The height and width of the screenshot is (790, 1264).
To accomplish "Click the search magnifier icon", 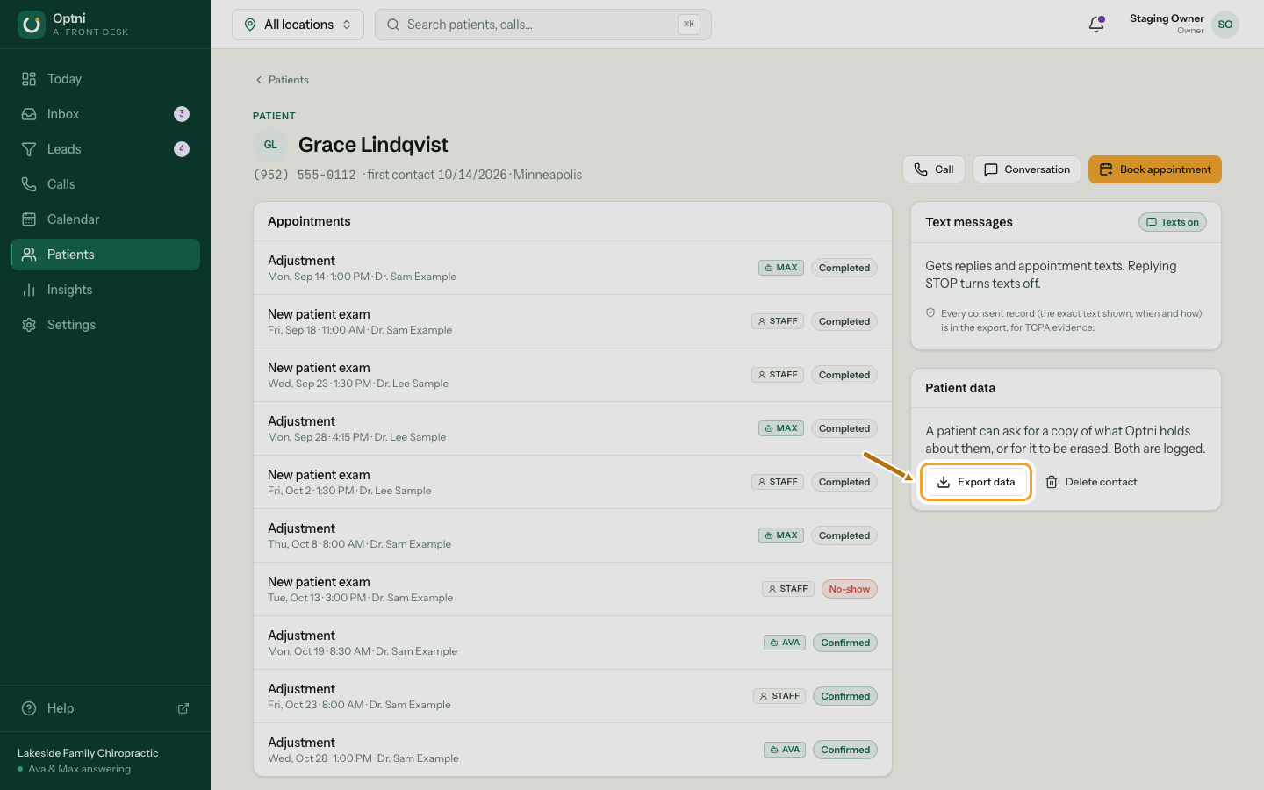I will click(393, 25).
